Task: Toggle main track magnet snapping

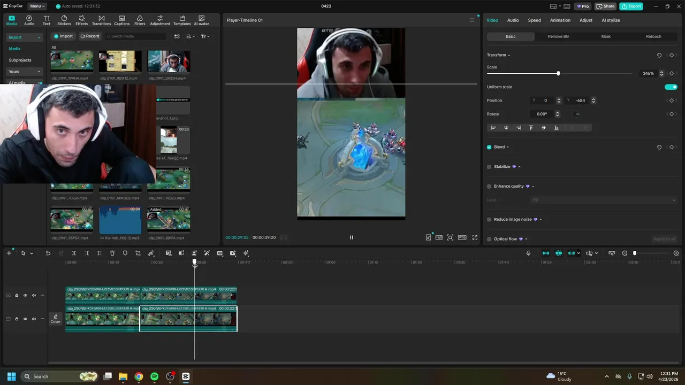Action: coord(545,253)
